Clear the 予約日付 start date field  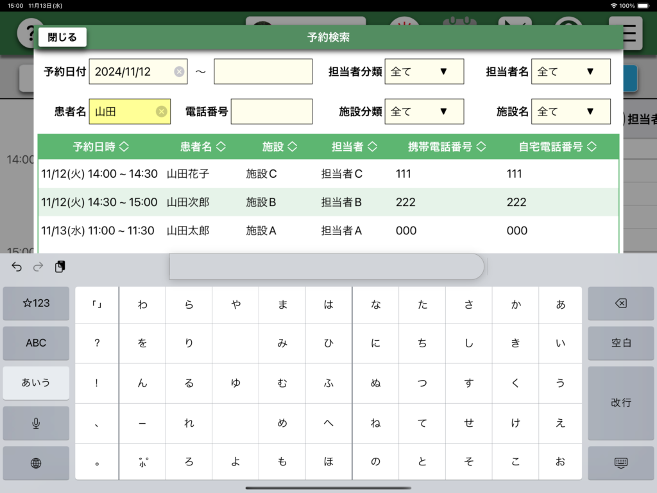point(179,72)
